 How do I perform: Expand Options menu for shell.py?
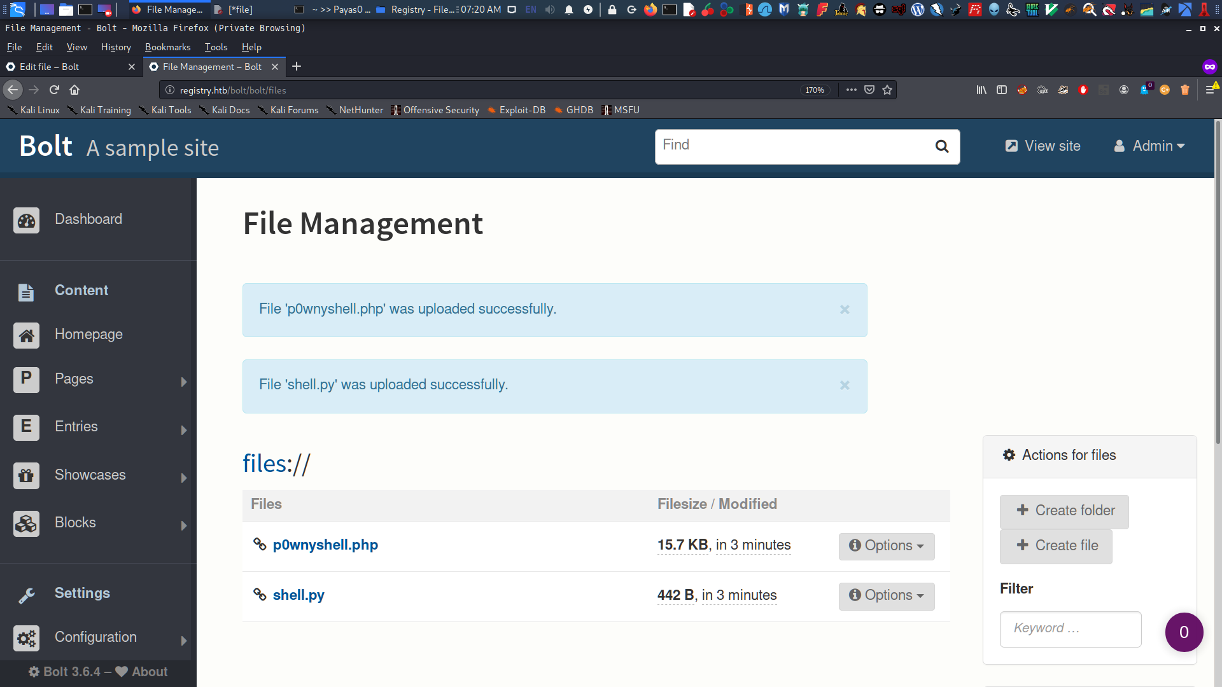885,595
